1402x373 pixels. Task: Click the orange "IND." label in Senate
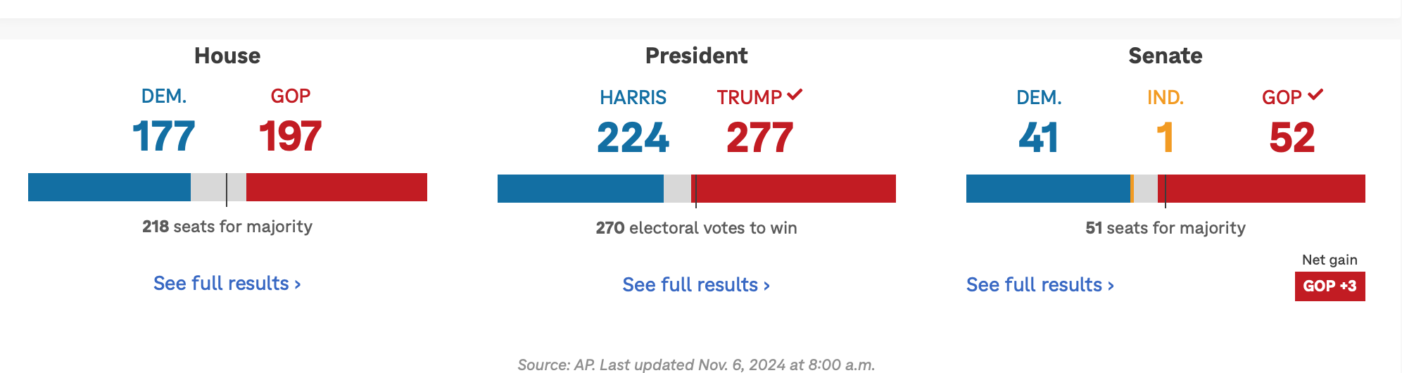click(x=1165, y=97)
